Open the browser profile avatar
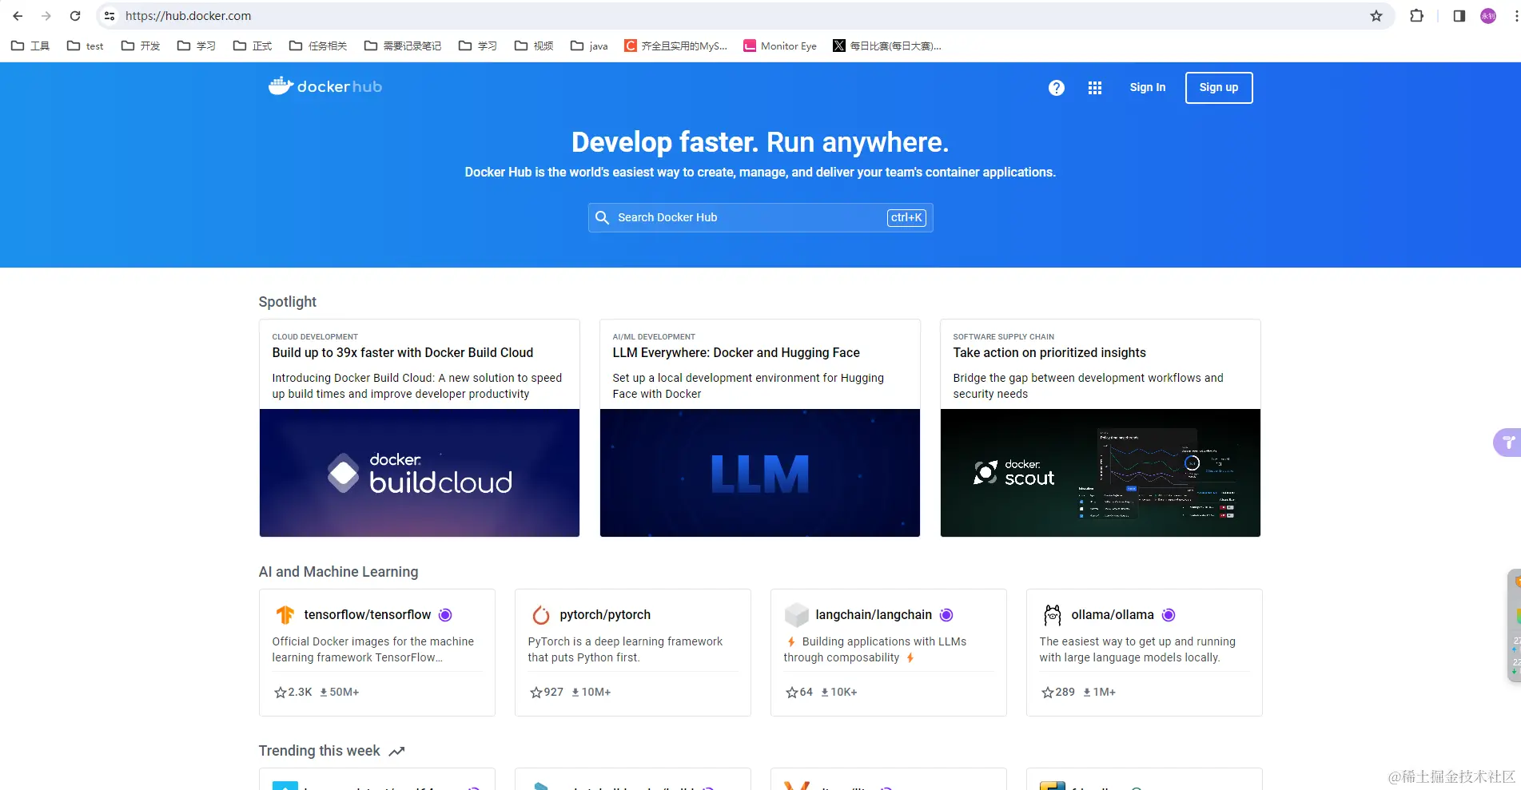1521x790 pixels. click(x=1488, y=16)
